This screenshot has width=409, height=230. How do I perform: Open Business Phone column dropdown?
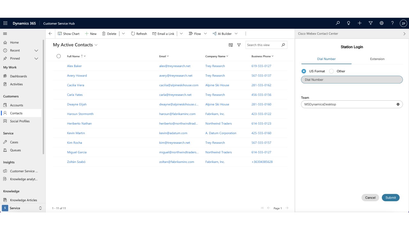[273, 56]
